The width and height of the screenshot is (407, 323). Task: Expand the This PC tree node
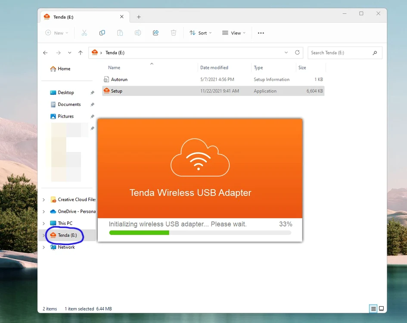click(43, 223)
